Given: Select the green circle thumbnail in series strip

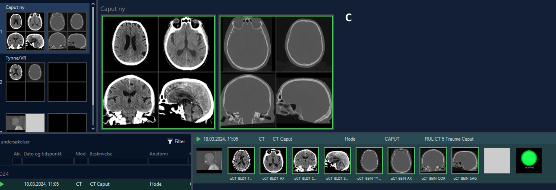Looking at the screenshot, I should coord(529,160).
